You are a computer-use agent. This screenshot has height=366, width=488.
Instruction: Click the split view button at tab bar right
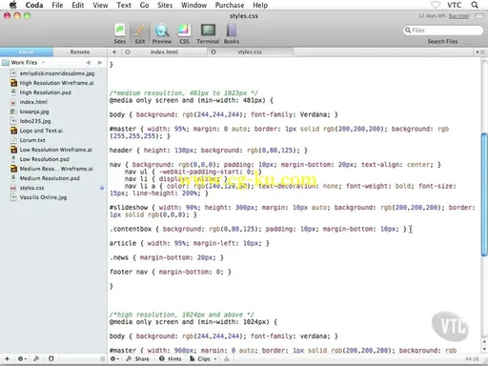(479, 51)
